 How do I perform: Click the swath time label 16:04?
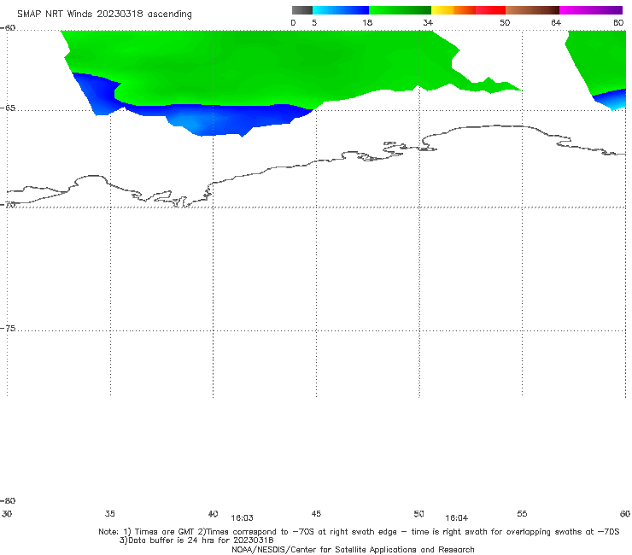[x=456, y=518]
